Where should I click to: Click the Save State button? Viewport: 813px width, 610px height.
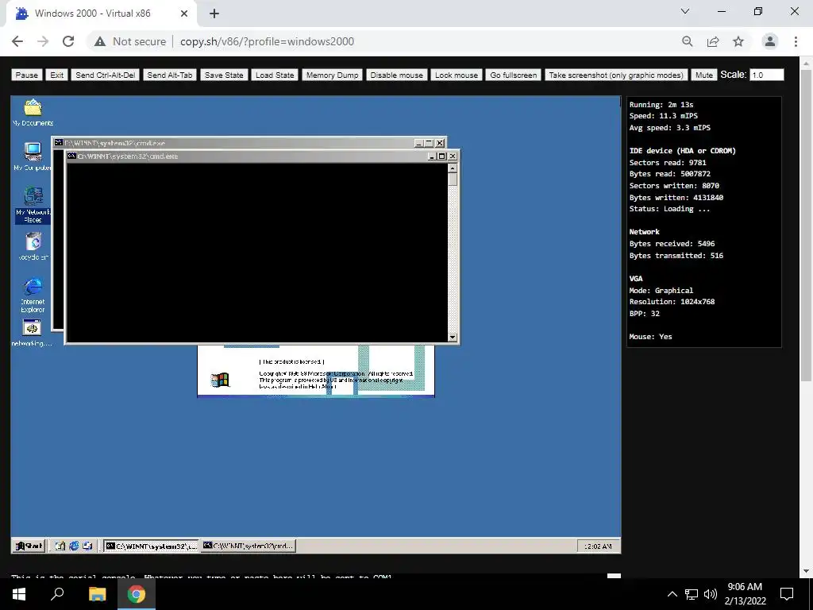(224, 75)
